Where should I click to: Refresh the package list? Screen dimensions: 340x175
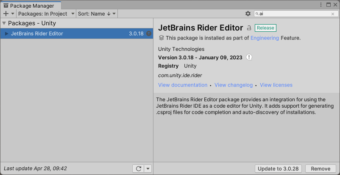tap(138, 169)
